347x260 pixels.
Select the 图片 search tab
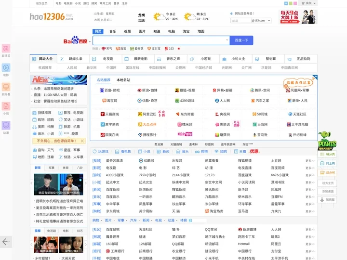pos(142,31)
